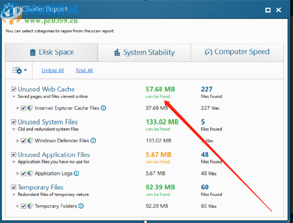Viewport: 293px width, 223px height.
Task: Collapse the Unused Web Cache section arrow
Action: (x=14, y=97)
